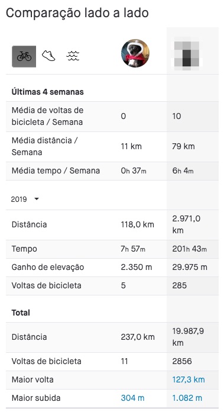This screenshot has height=415, width=224.
Task: Click the Média tempo / Semana label
Action: (56, 170)
